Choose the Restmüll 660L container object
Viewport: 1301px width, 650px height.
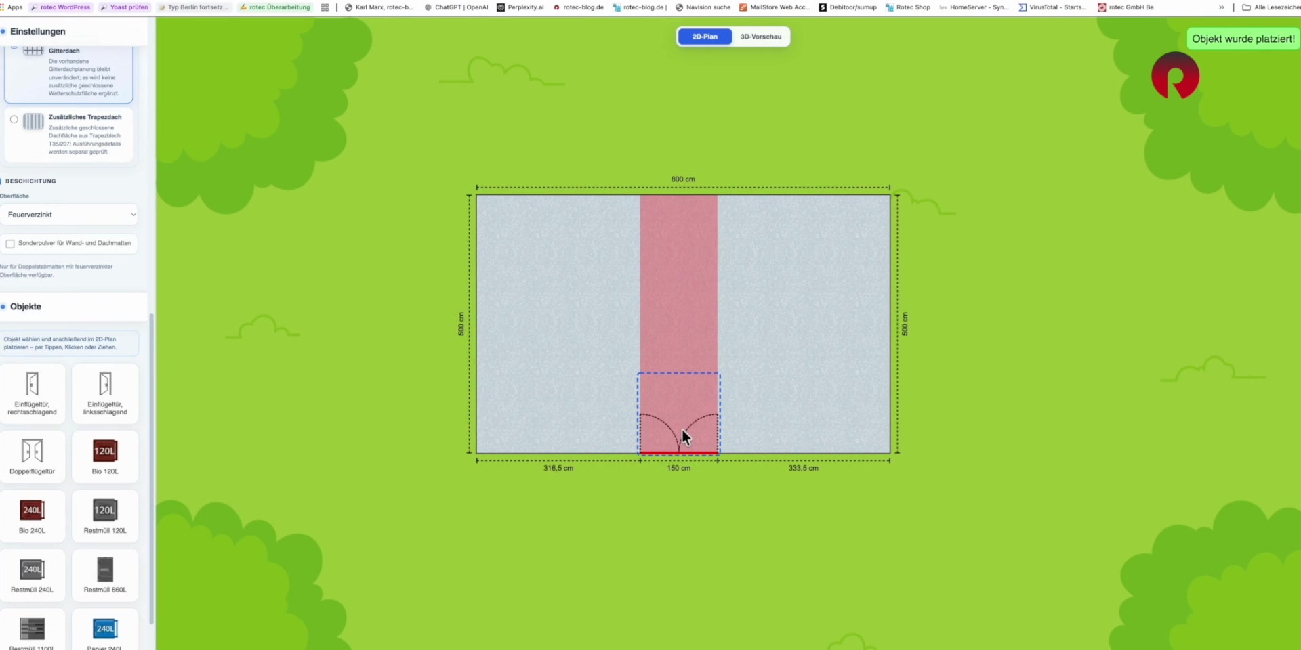click(105, 575)
